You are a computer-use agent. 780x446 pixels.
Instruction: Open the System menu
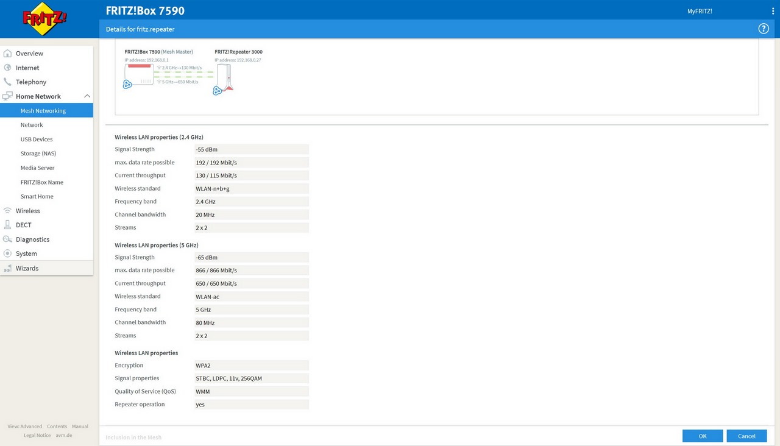[x=26, y=254]
